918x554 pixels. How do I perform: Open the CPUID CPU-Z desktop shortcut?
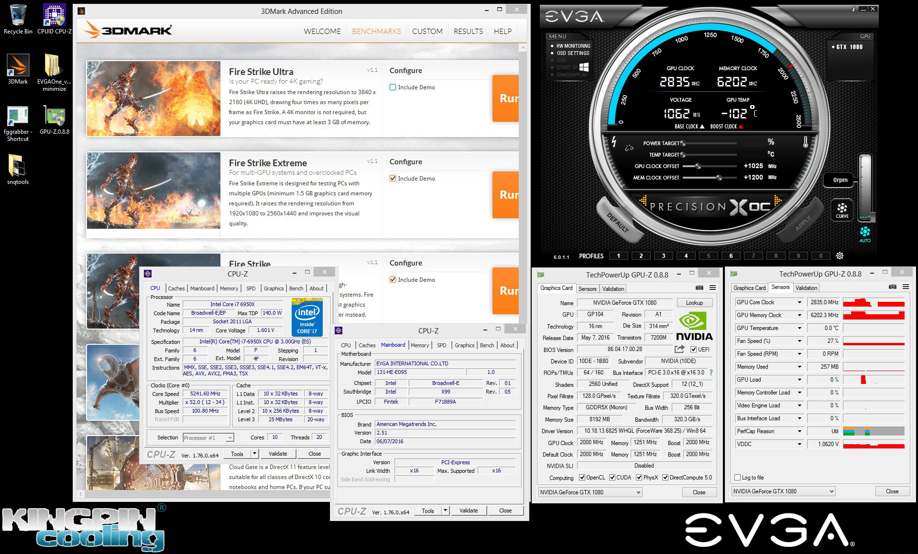(54, 15)
